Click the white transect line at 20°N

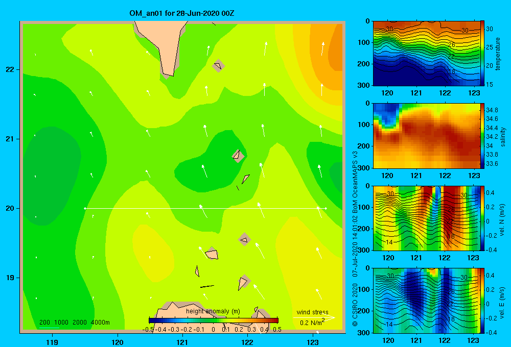click(x=205, y=208)
